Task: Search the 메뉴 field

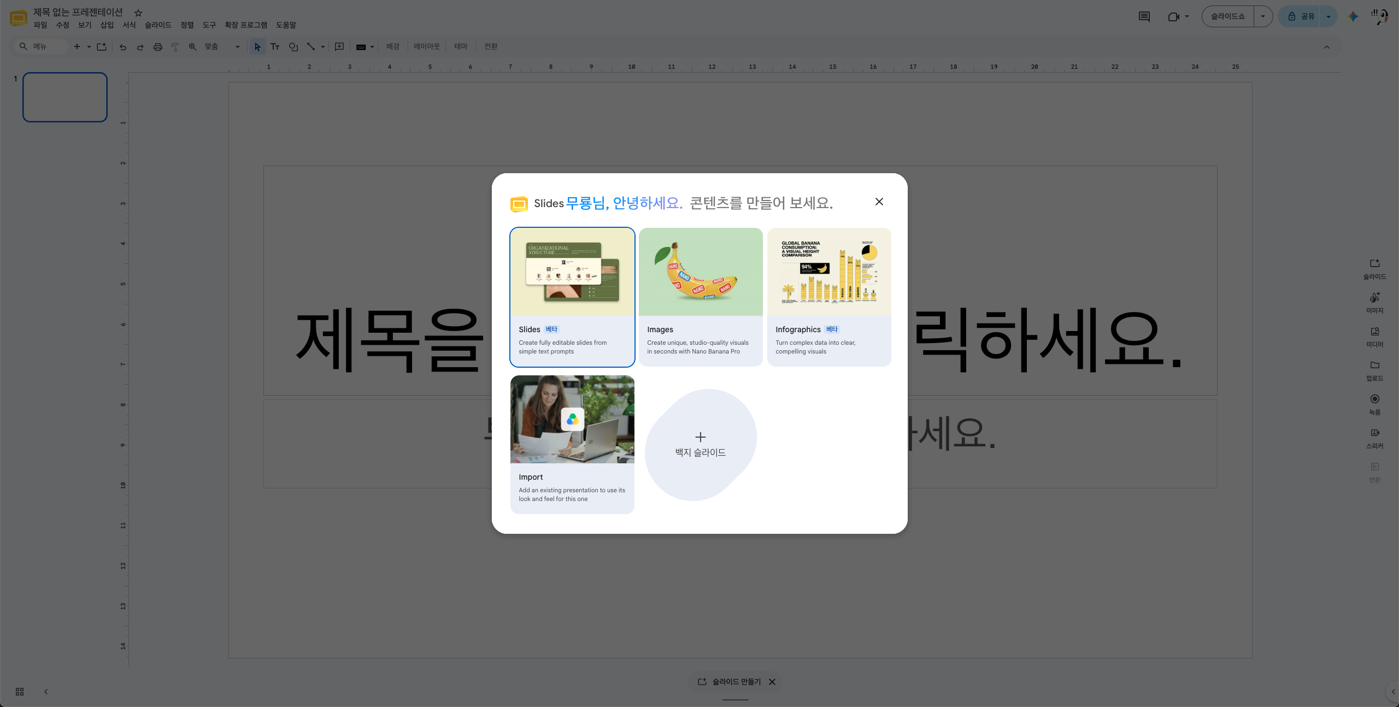Action: coord(41,46)
